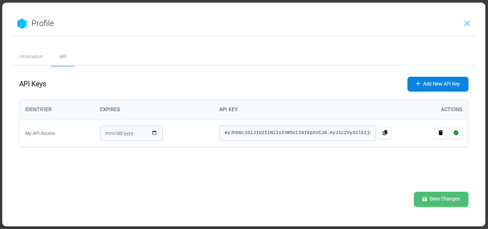488x229 pixels.
Task: Select the My API Access identifier
Action: [40, 134]
